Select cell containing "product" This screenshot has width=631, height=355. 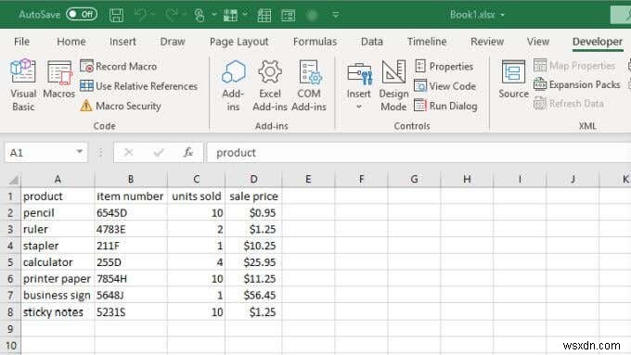pos(58,197)
